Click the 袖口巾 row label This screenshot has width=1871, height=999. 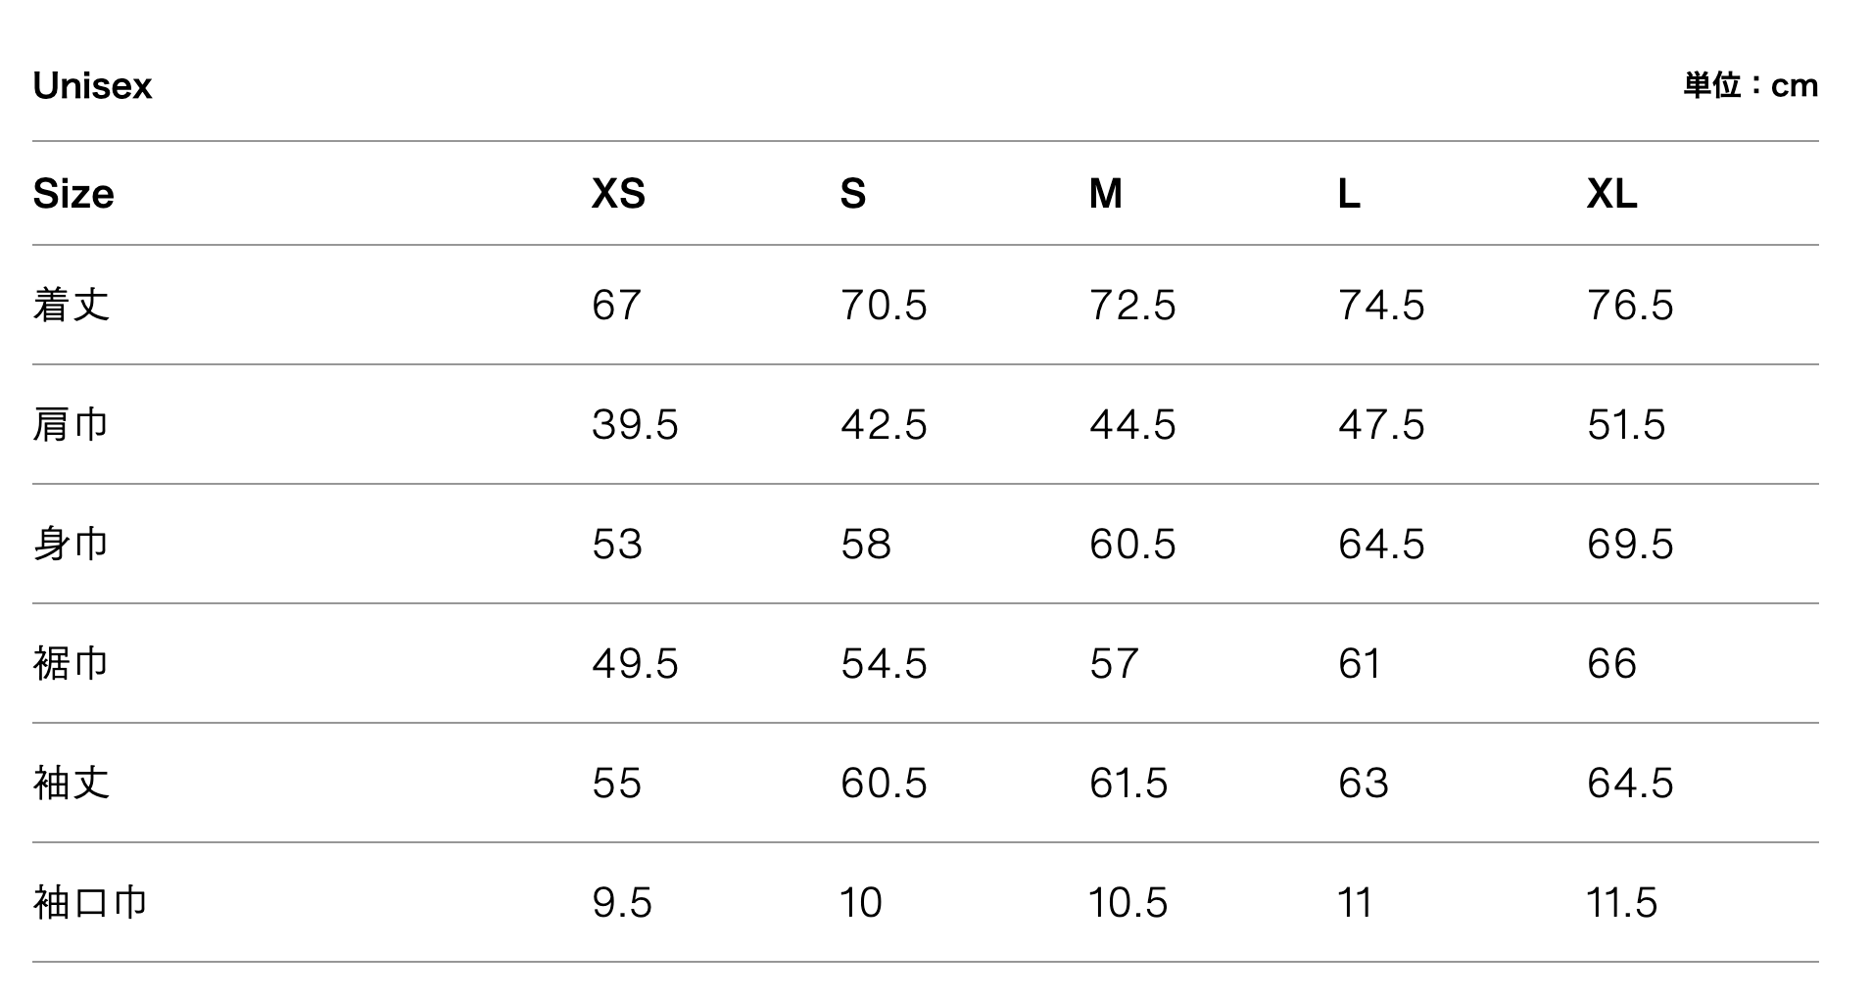(90, 902)
